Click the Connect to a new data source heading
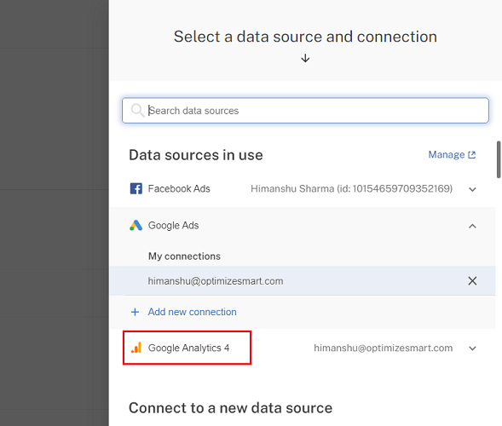Viewport: 502px width, 426px height. 230,408
